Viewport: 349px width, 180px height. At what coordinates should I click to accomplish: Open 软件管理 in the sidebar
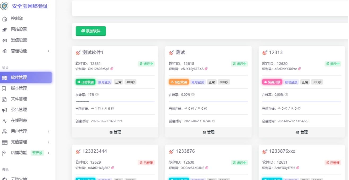click(26, 78)
